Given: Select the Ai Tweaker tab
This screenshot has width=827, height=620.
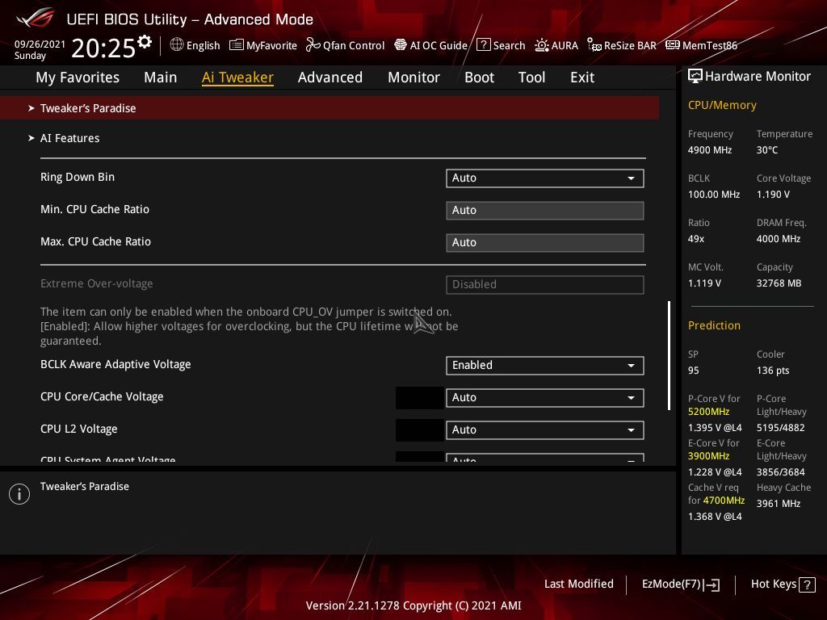Looking at the screenshot, I should coord(237,77).
